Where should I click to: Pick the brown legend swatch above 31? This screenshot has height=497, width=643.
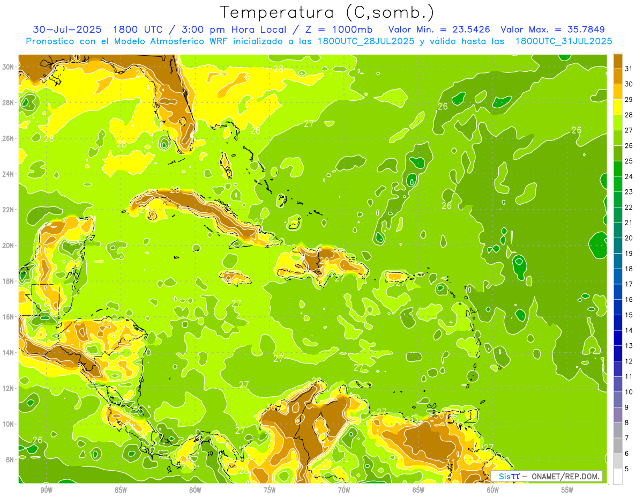tap(618, 61)
